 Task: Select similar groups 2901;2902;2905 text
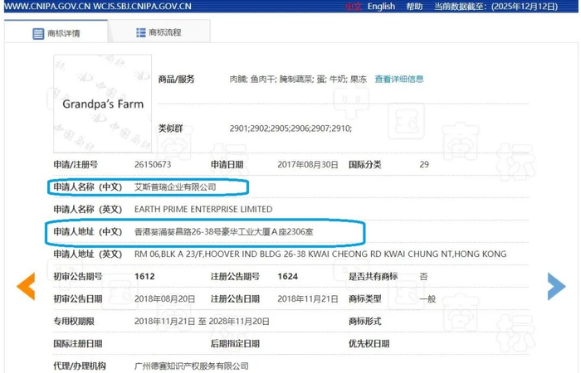(290, 128)
